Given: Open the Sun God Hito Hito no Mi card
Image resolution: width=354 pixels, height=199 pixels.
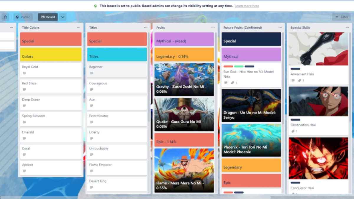Looking at the screenshot, I should tap(251, 75).
